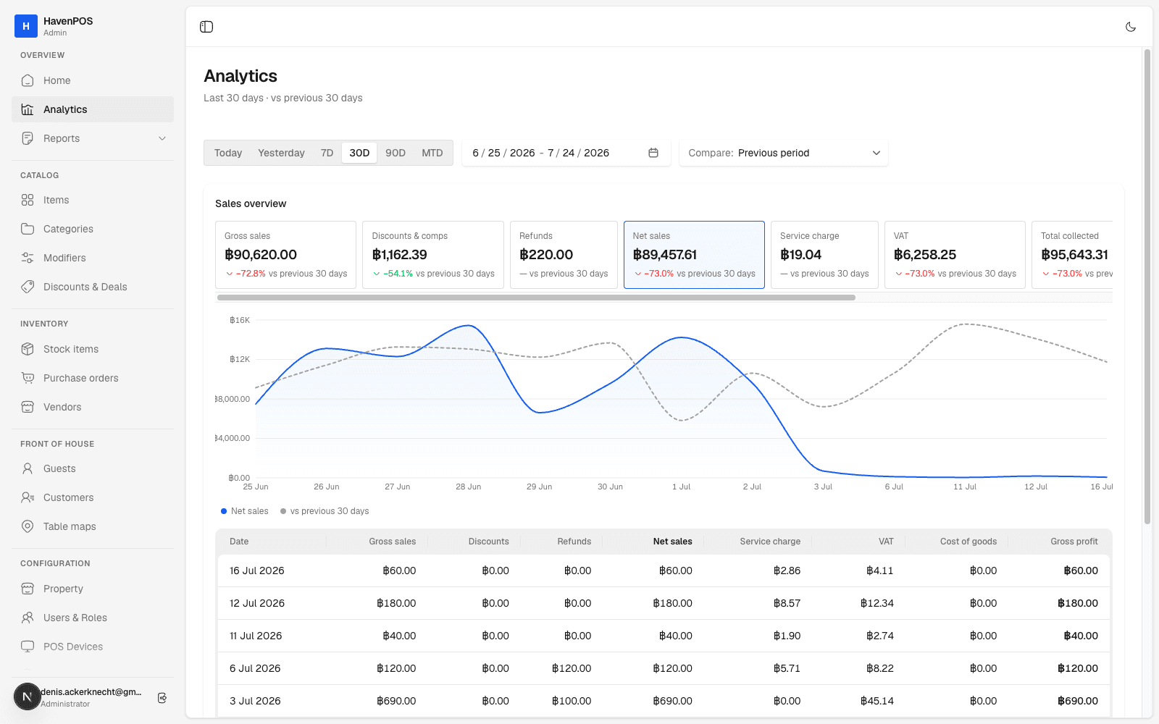Open Users & Roles
The width and height of the screenshot is (1159, 724).
(93, 618)
